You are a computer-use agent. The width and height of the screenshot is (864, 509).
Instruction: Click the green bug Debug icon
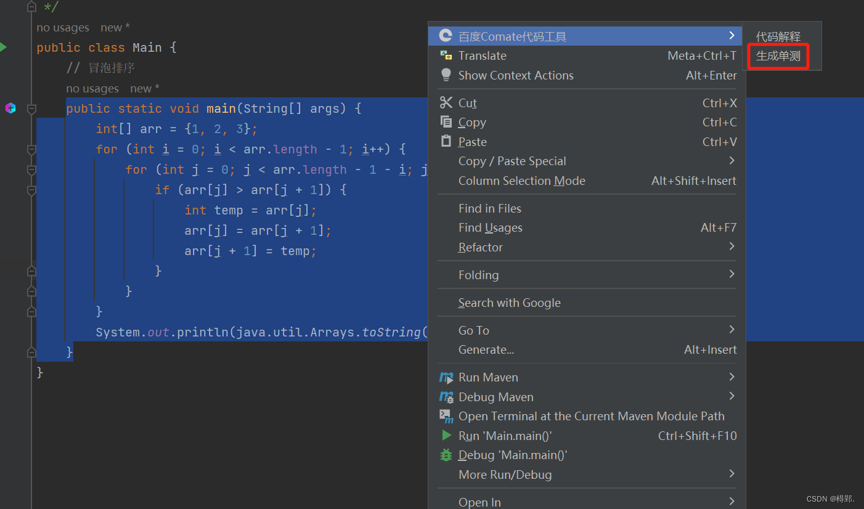(x=446, y=455)
